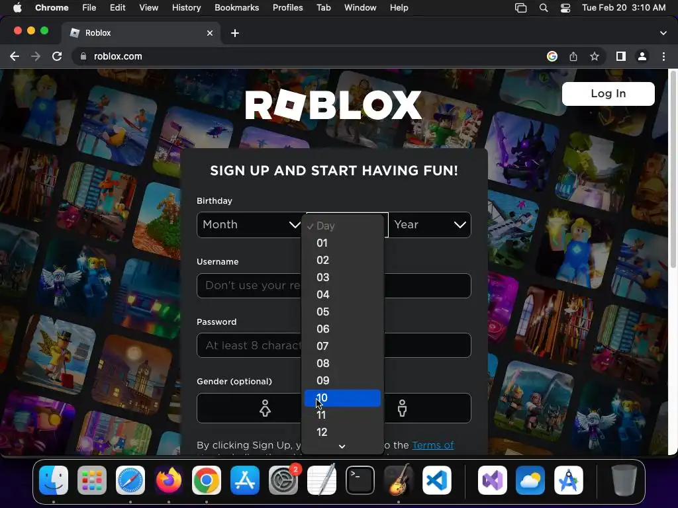Click the day list scroll-down arrow
The width and height of the screenshot is (678, 508).
point(342,446)
